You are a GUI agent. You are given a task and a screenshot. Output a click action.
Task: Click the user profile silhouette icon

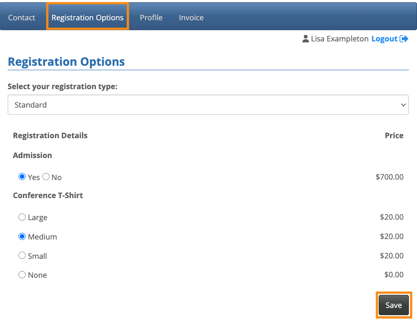click(x=306, y=39)
